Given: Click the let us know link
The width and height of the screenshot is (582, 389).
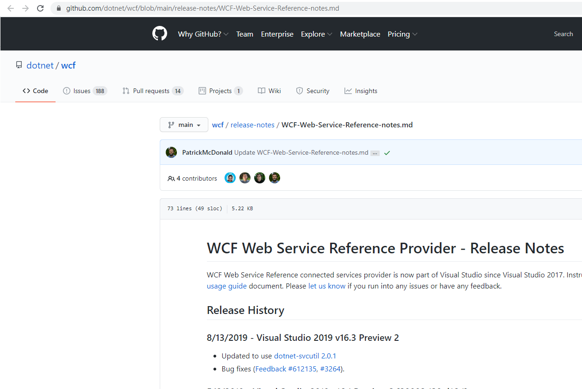Looking at the screenshot, I should point(327,286).
